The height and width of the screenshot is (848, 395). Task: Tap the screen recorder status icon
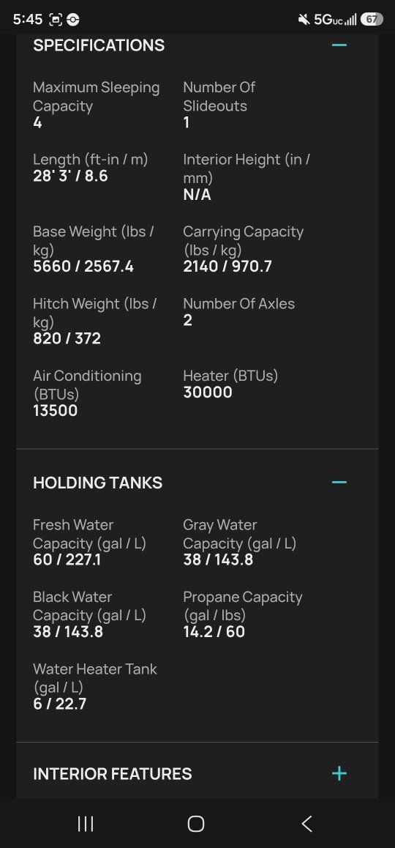coord(55,20)
